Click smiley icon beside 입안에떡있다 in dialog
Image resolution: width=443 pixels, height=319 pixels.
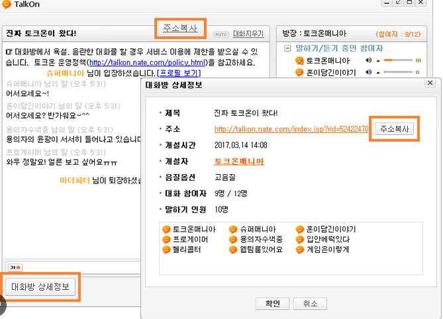click(300, 240)
